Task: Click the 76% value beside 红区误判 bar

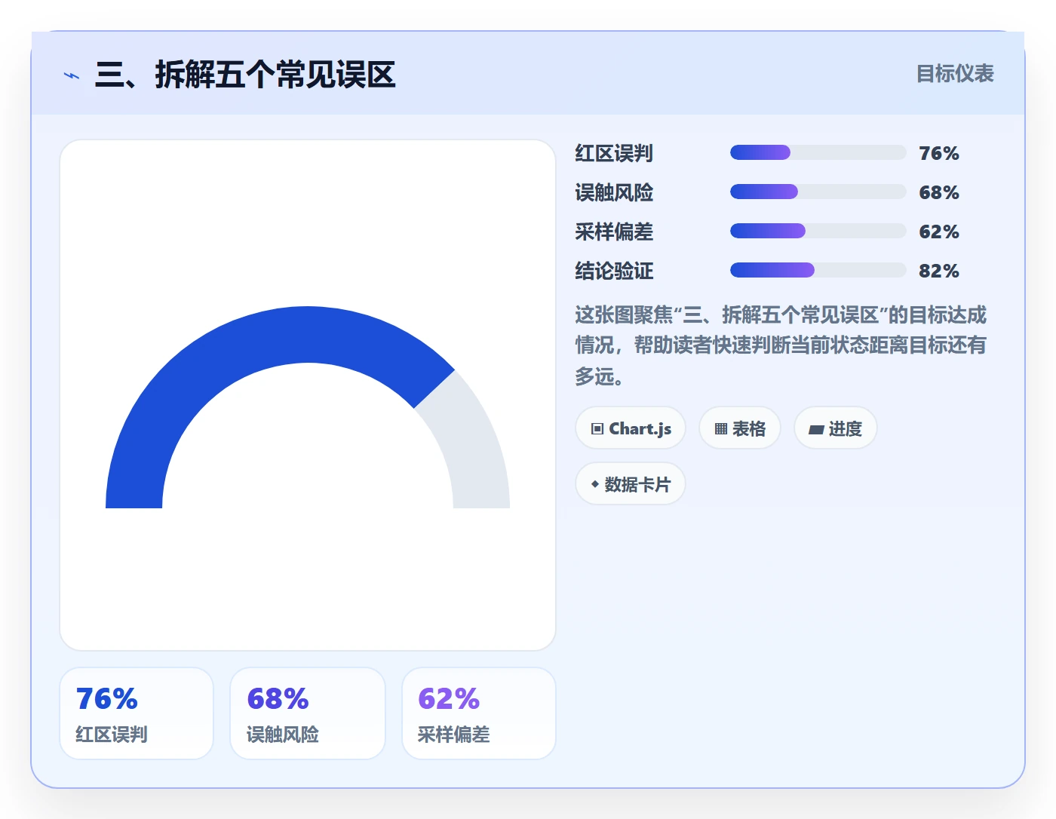Action: pos(939,153)
